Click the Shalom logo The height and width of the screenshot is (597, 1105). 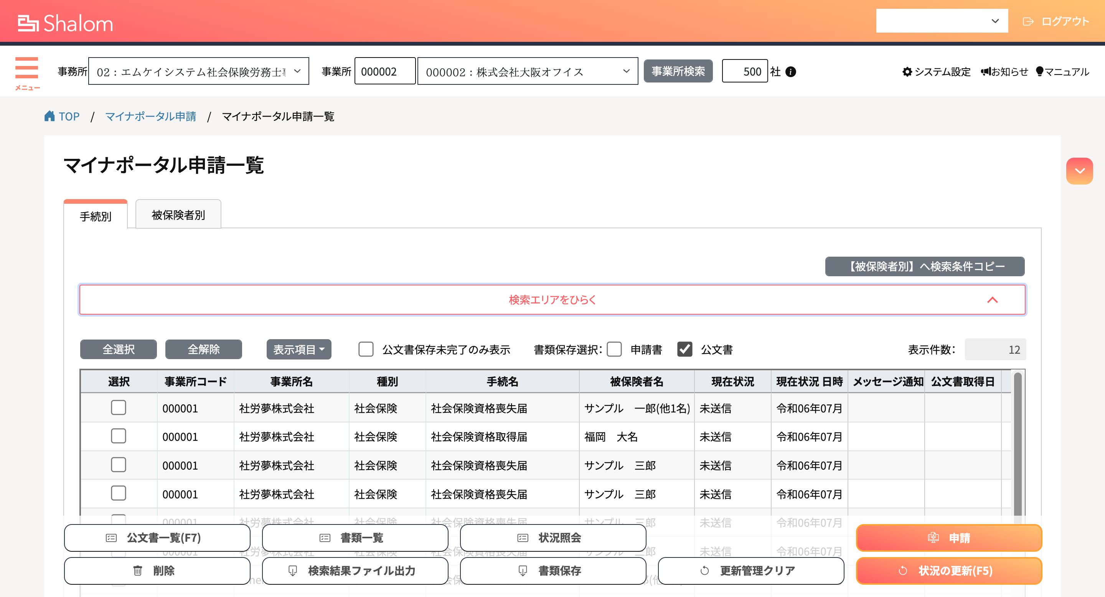tap(65, 23)
